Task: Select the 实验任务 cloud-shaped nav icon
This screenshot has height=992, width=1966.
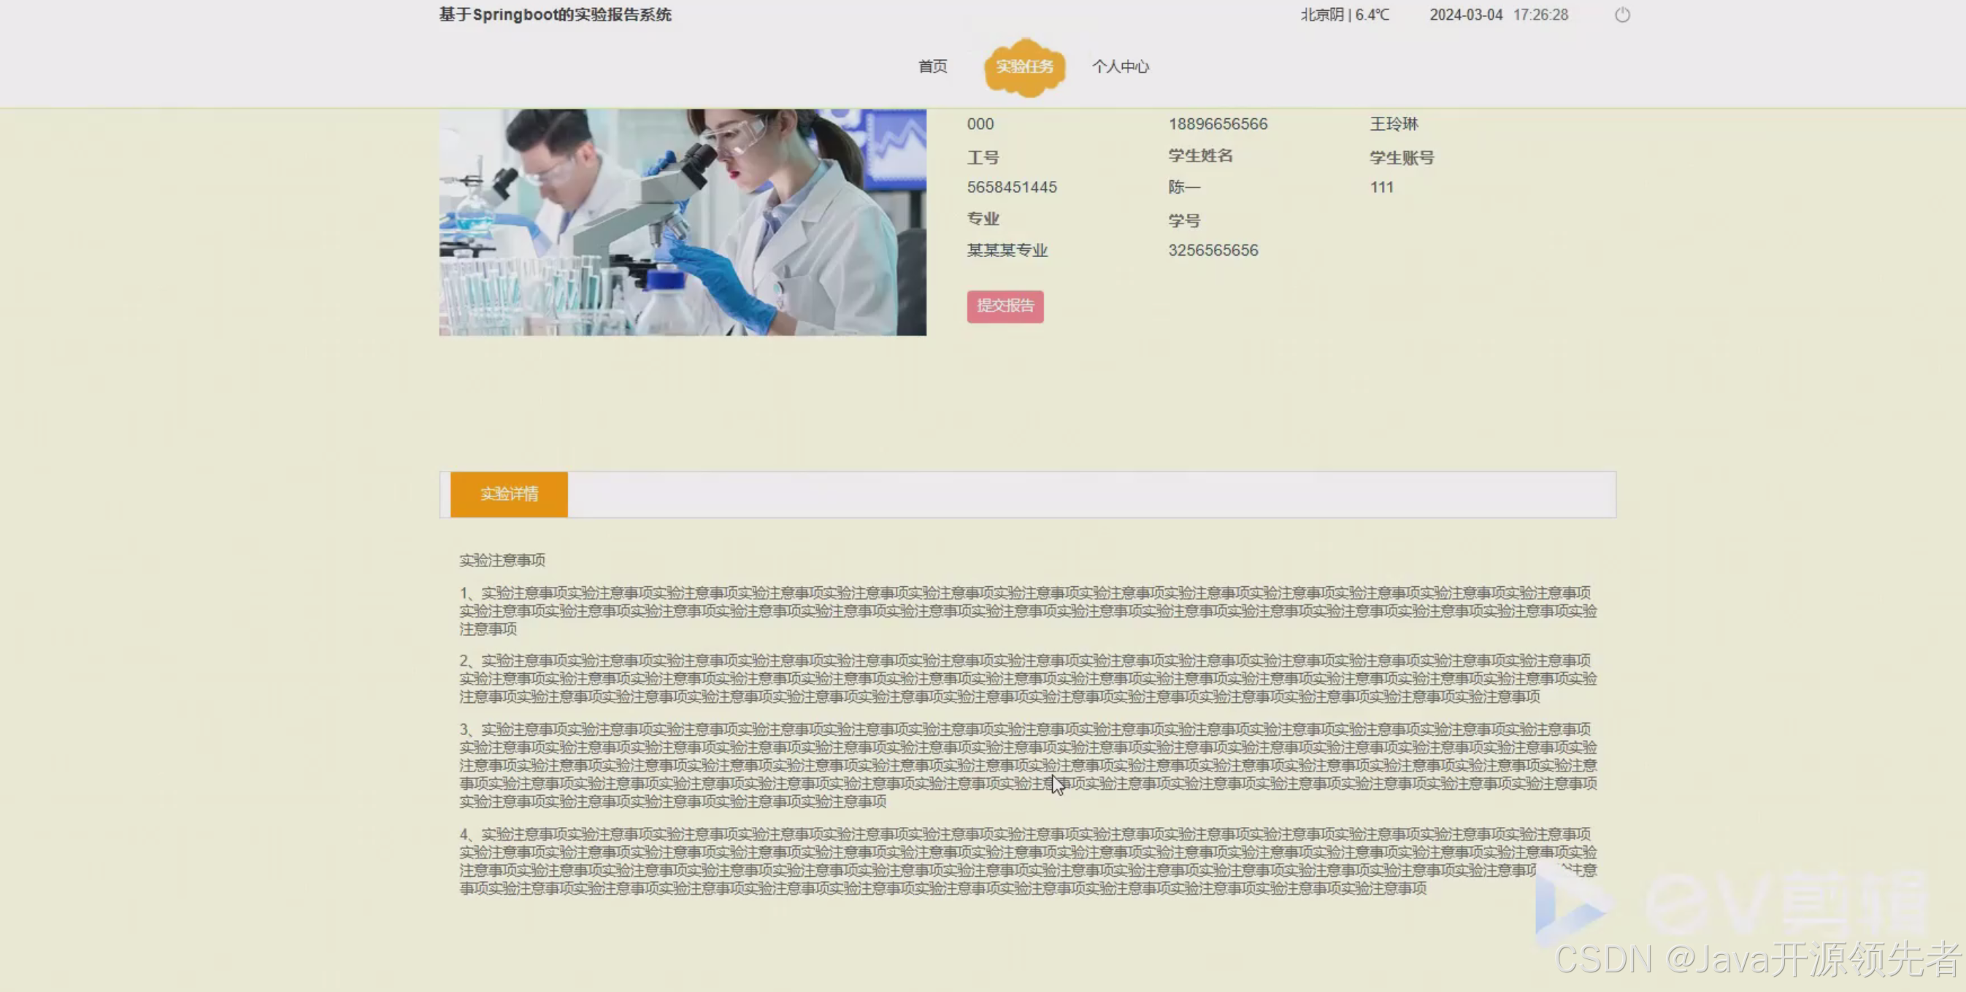Action: click(1024, 66)
